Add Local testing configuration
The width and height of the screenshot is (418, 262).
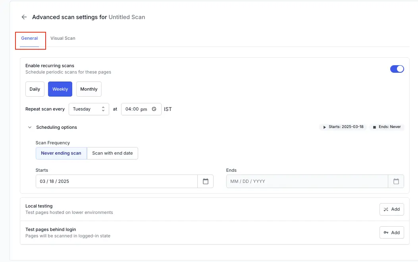coord(391,209)
